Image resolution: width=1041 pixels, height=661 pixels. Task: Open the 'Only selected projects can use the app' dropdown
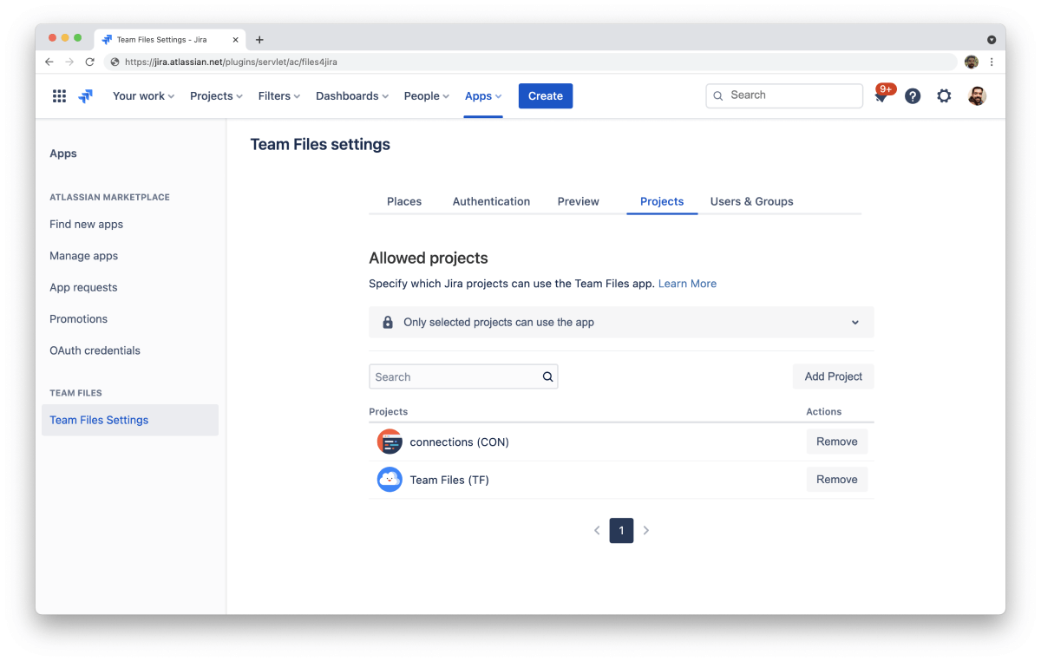[x=621, y=322]
